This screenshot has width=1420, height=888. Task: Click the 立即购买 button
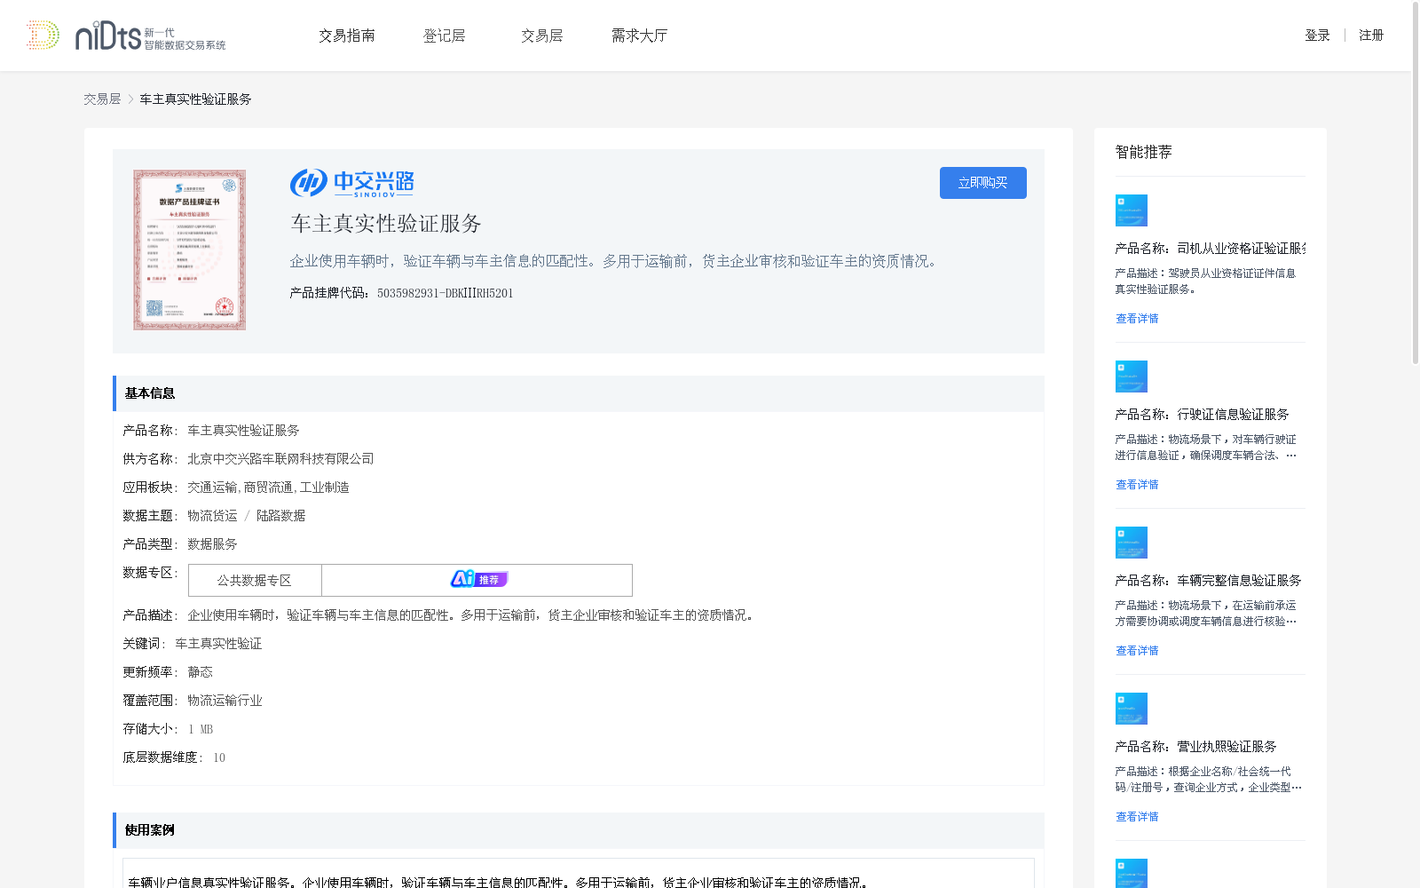tap(982, 183)
